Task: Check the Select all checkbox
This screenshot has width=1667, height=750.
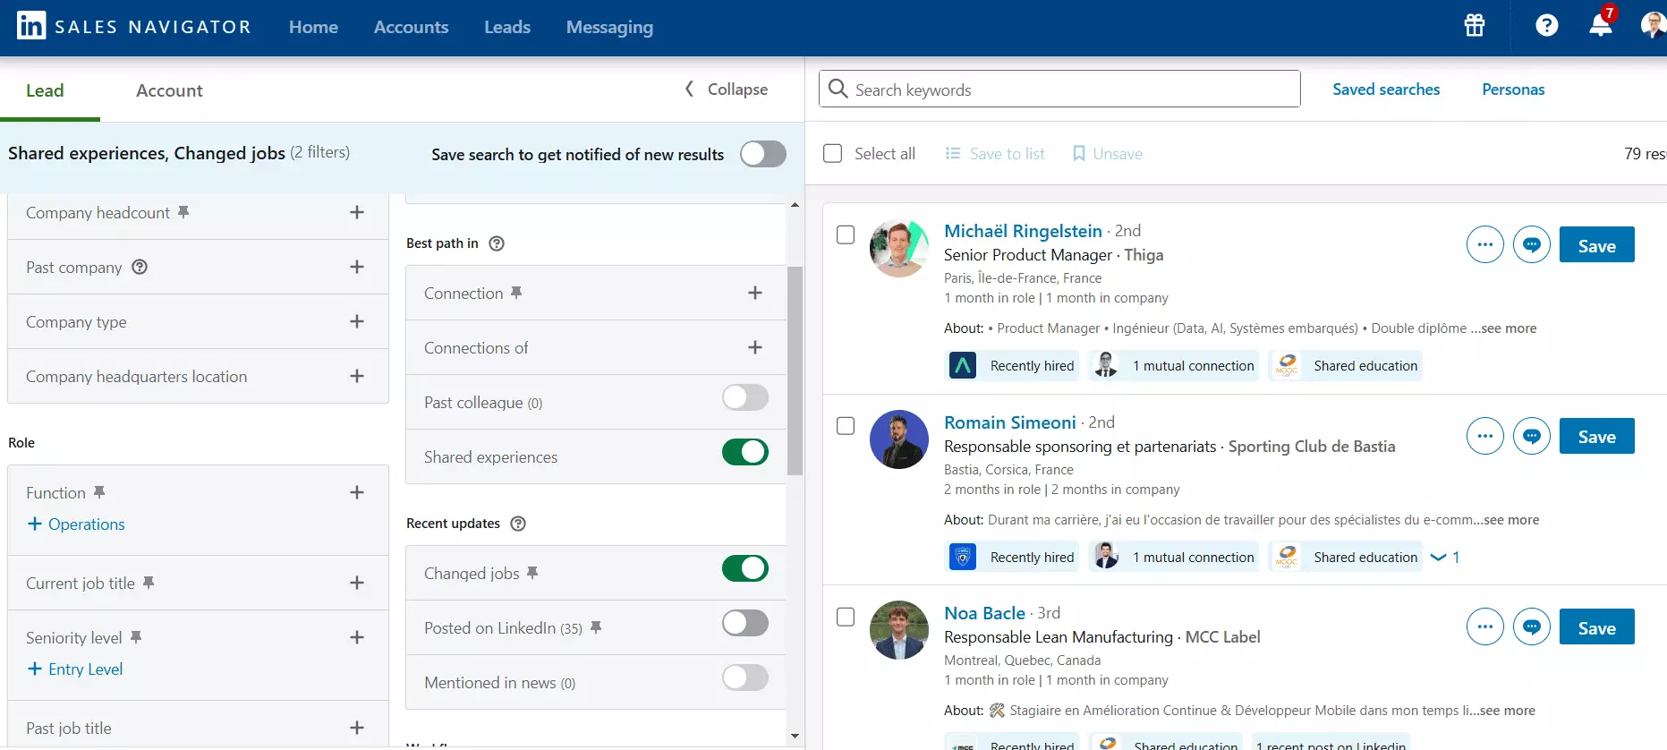Action: coord(833,154)
